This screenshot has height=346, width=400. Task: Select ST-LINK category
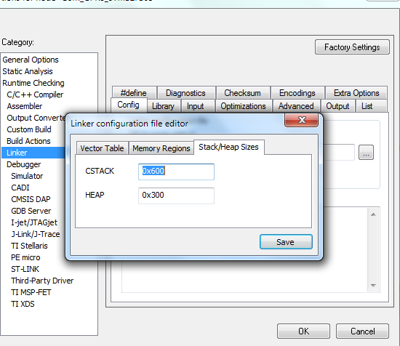(x=25, y=269)
